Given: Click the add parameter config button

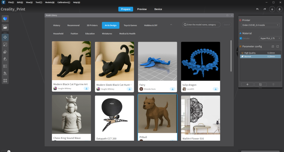Looking at the screenshot, I should pos(247,84).
